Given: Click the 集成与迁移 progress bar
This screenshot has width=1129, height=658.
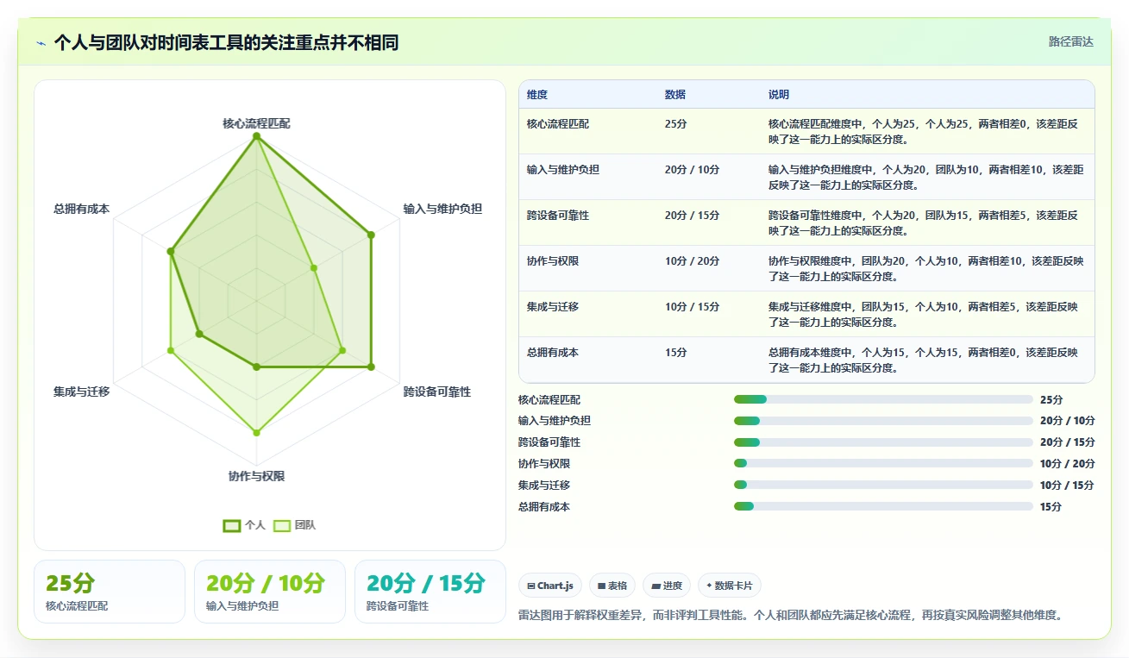Looking at the screenshot, I should coord(883,485).
